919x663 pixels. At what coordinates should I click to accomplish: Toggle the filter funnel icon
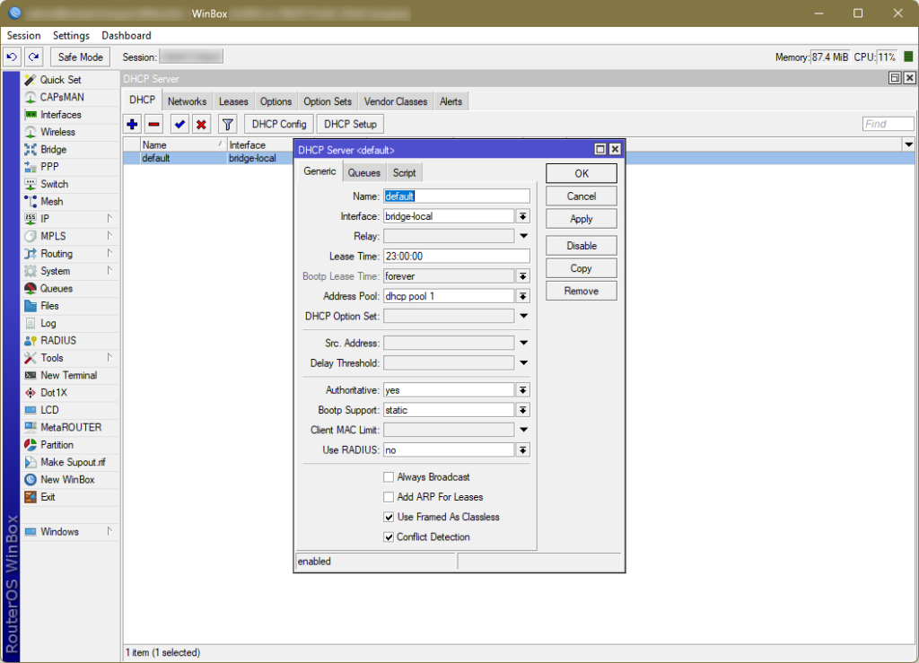(227, 124)
